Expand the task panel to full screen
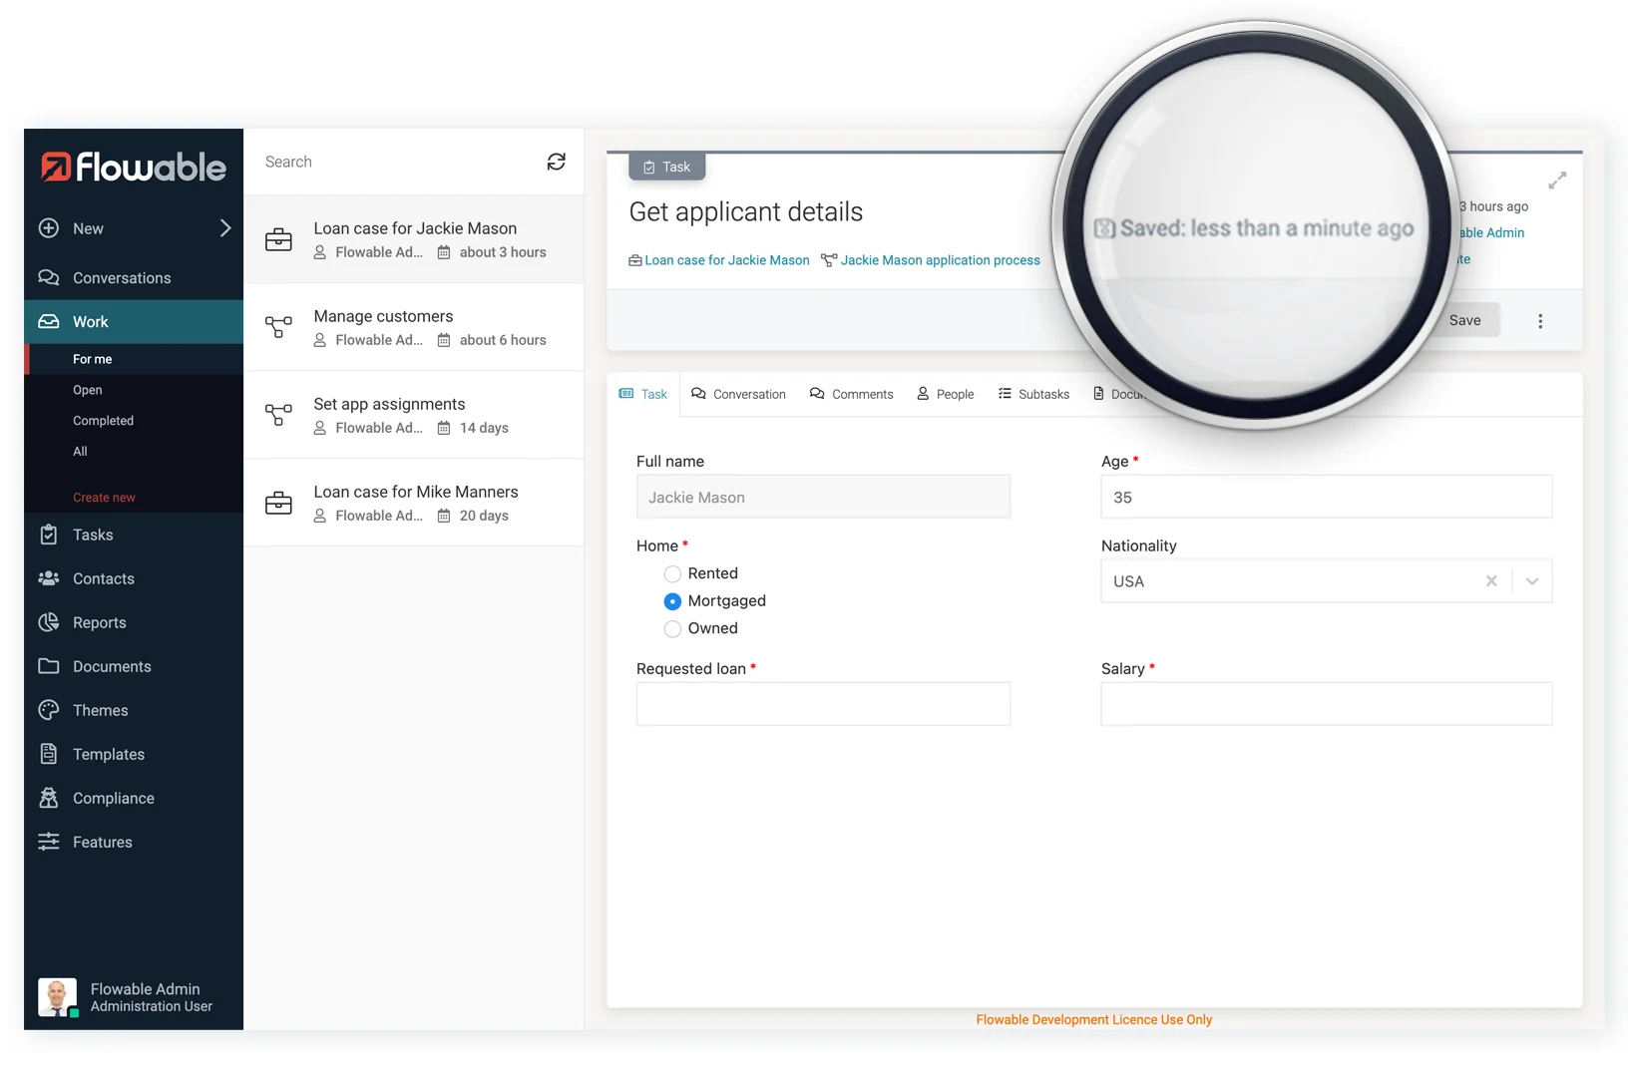 [1557, 180]
